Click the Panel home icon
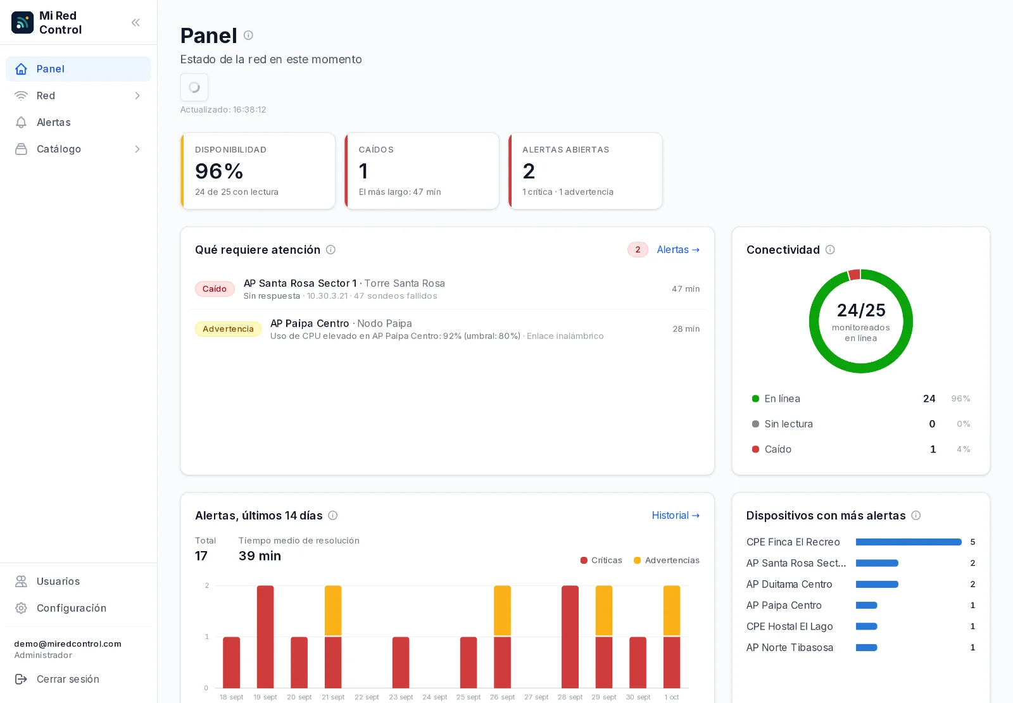1013x703 pixels. pos(21,69)
